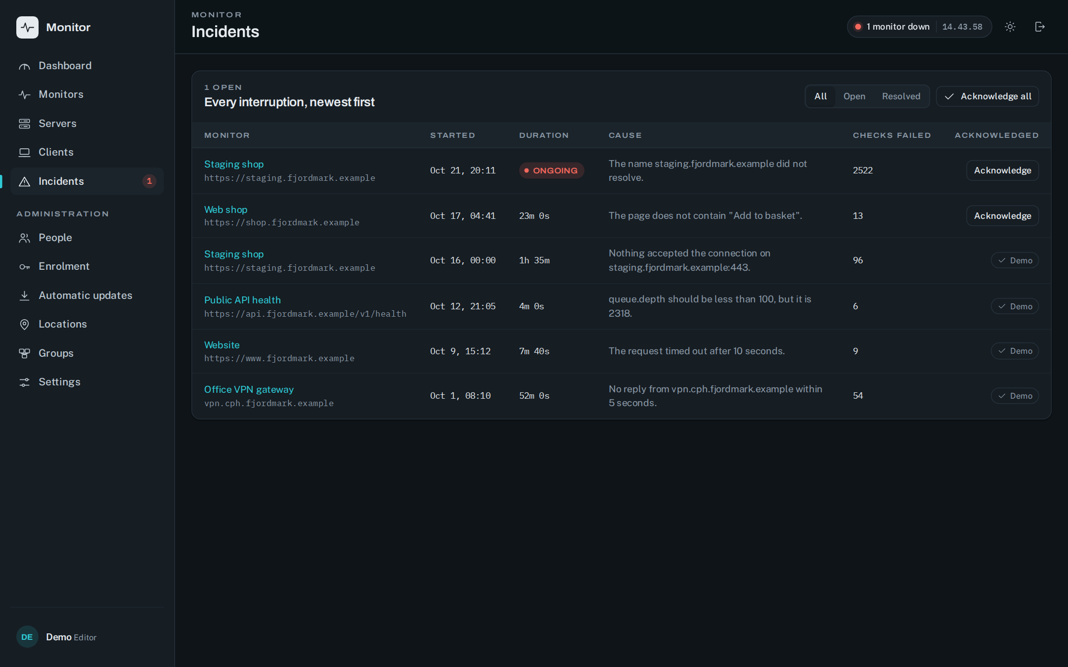Viewport: 1068px width, 667px height.
Task: Open the Staging shop link from Oct 16
Action: coord(234,254)
